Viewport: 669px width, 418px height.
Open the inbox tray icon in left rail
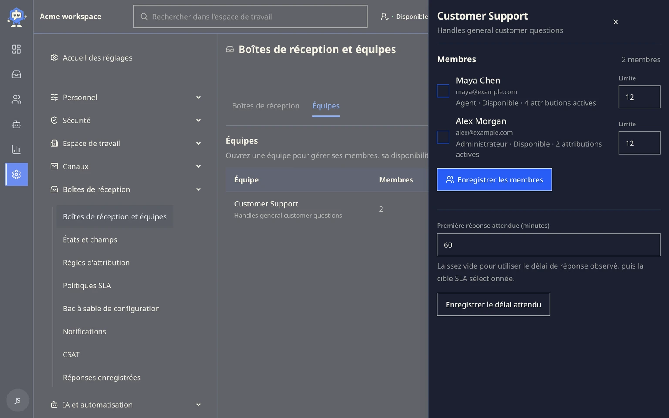click(17, 74)
